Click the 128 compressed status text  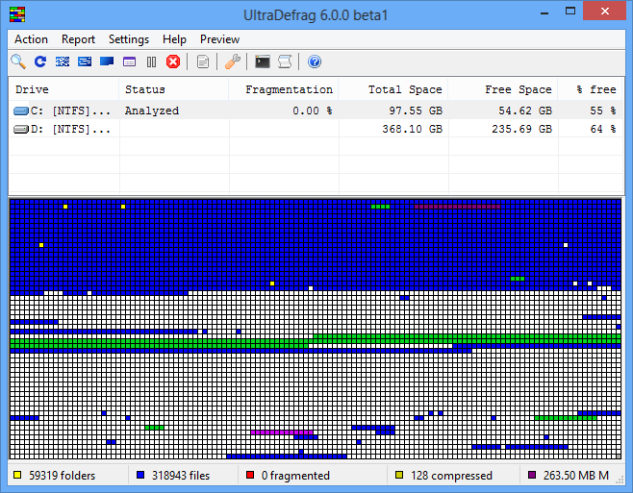click(x=451, y=476)
